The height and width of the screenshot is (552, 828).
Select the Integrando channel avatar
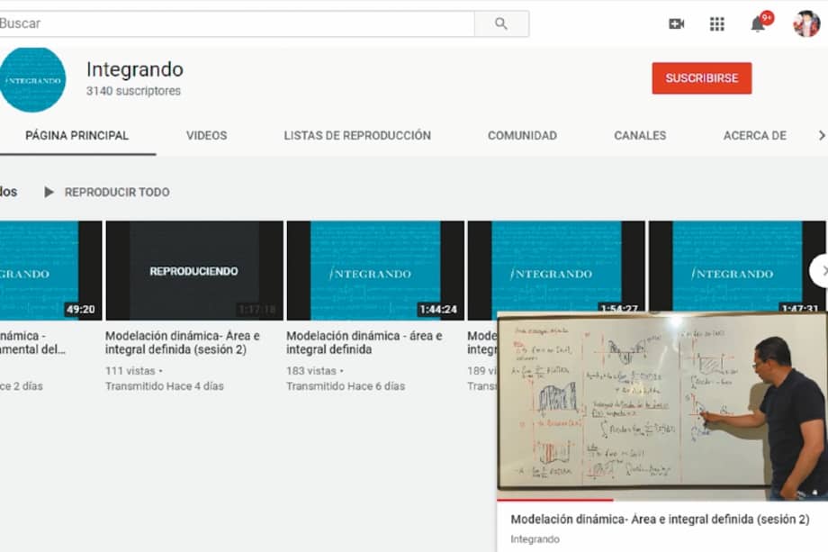33,80
